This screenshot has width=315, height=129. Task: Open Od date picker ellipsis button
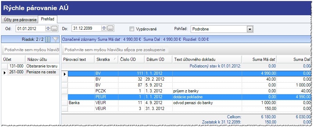point(54,29)
